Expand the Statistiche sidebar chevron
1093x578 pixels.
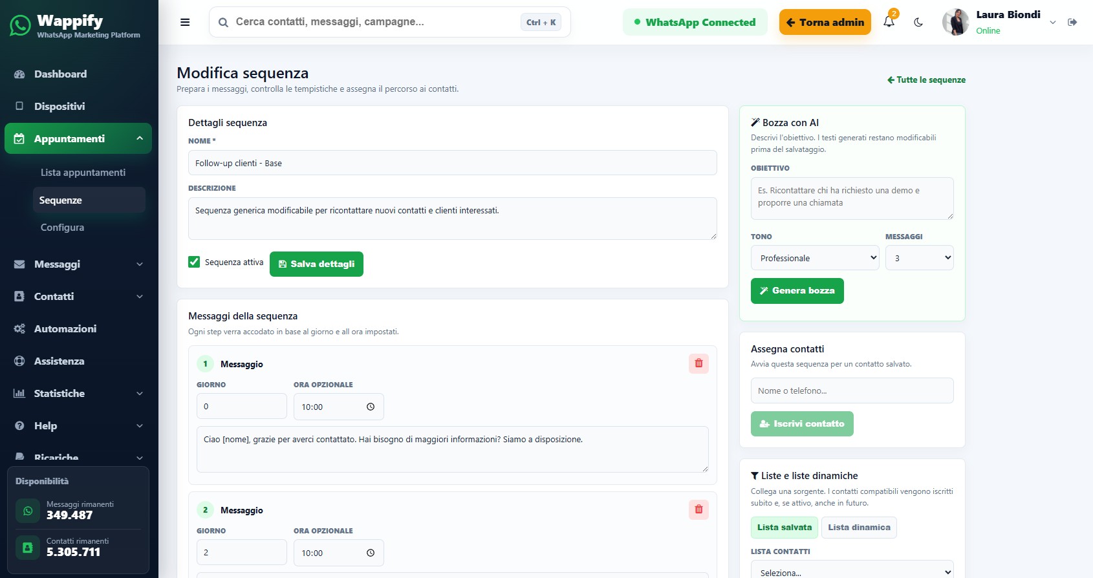click(x=140, y=393)
